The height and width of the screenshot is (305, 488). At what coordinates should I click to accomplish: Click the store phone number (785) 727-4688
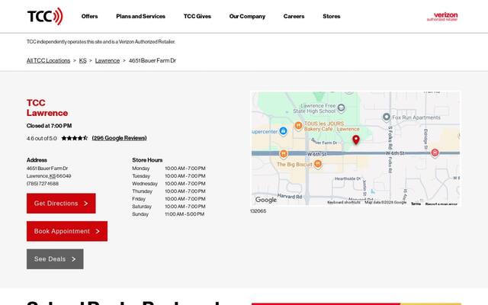click(43, 184)
